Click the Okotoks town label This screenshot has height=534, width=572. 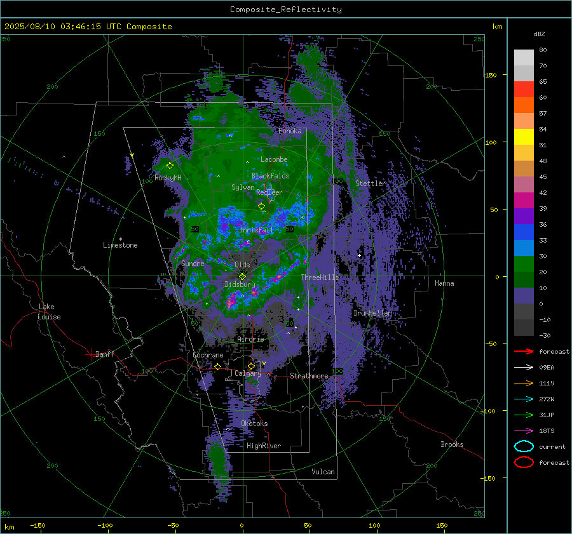254,424
